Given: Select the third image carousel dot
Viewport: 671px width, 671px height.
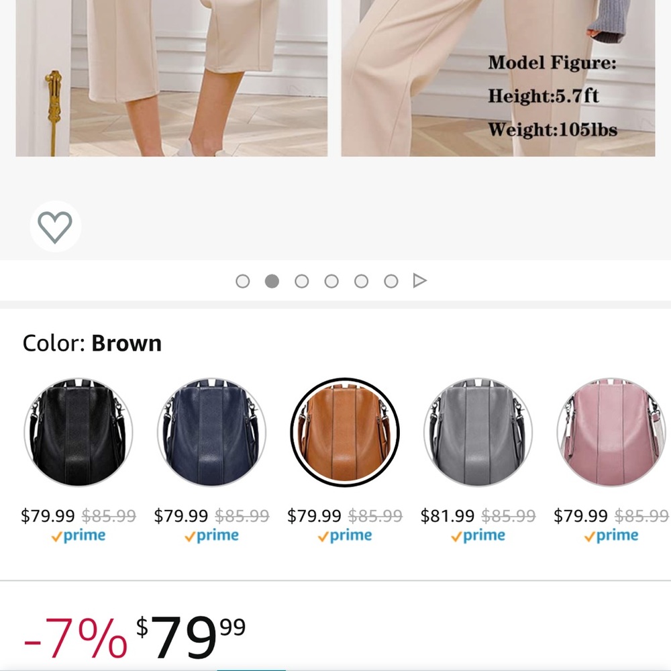Looking at the screenshot, I should 302,281.
